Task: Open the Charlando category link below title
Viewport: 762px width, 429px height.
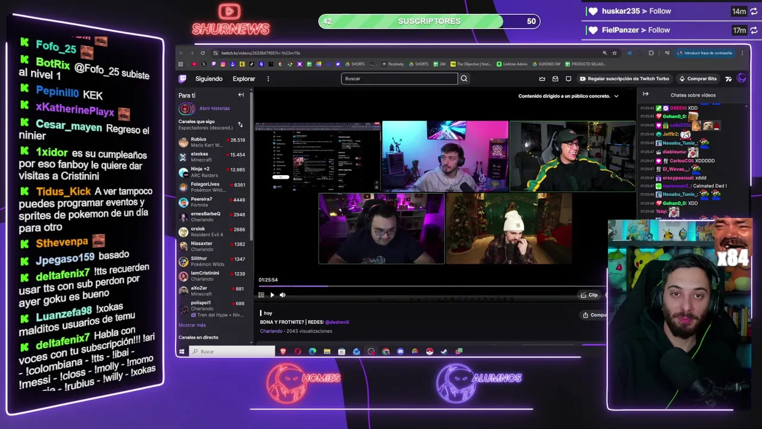Action: point(271,331)
